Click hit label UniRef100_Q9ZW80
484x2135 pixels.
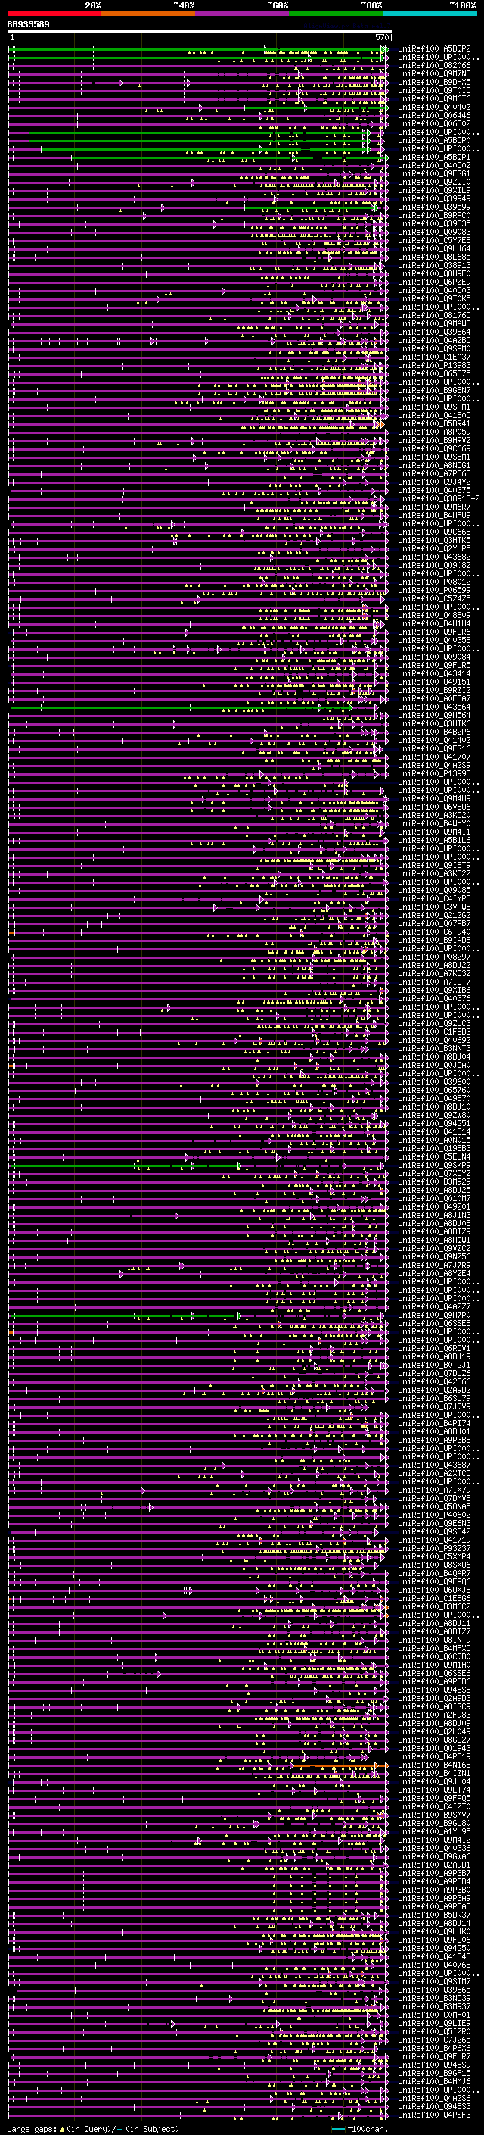(x=434, y=1116)
